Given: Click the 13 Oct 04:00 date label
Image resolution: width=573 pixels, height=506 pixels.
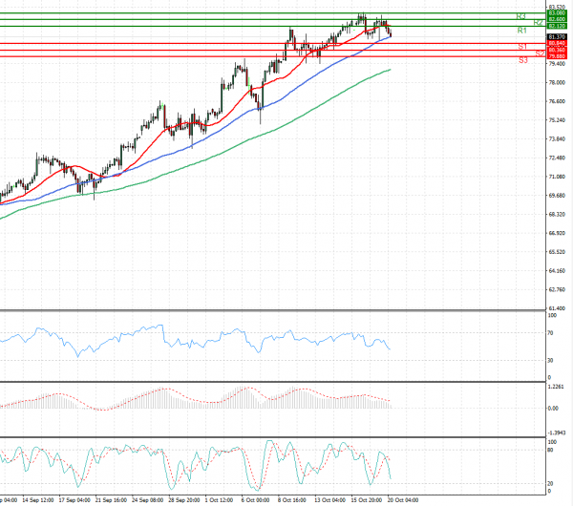Looking at the screenshot, I should pos(330,499).
